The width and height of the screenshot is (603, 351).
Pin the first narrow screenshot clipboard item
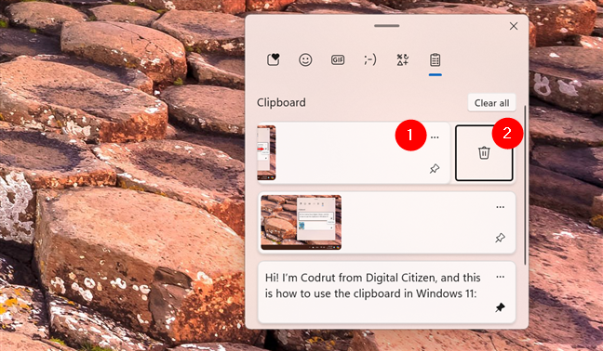point(435,168)
